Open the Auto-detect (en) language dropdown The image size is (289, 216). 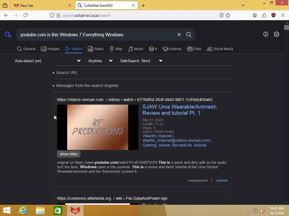[x=48, y=61]
